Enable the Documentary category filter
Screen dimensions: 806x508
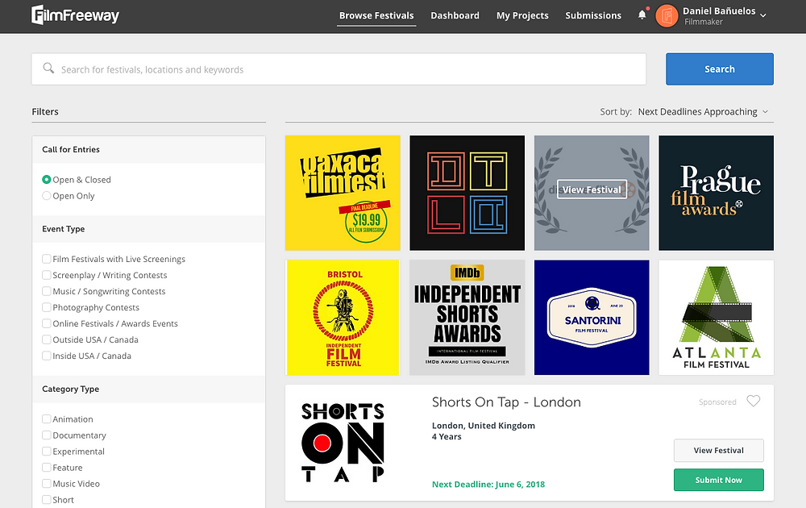(46, 435)
